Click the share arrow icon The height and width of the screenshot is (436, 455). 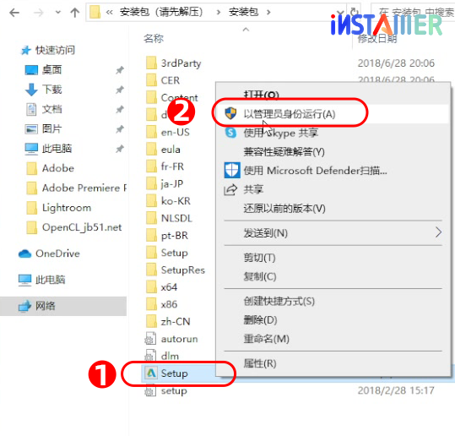coord(230,189)
